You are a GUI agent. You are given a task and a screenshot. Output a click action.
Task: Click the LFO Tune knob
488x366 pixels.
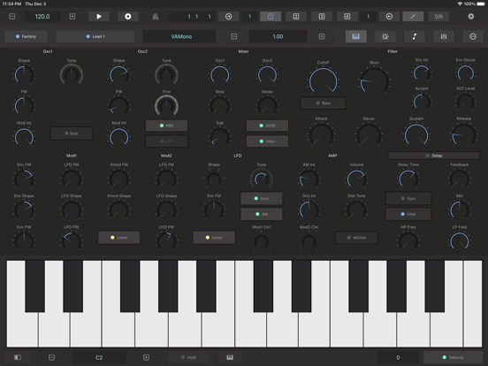pyautogui.click(x=262, y=179)
